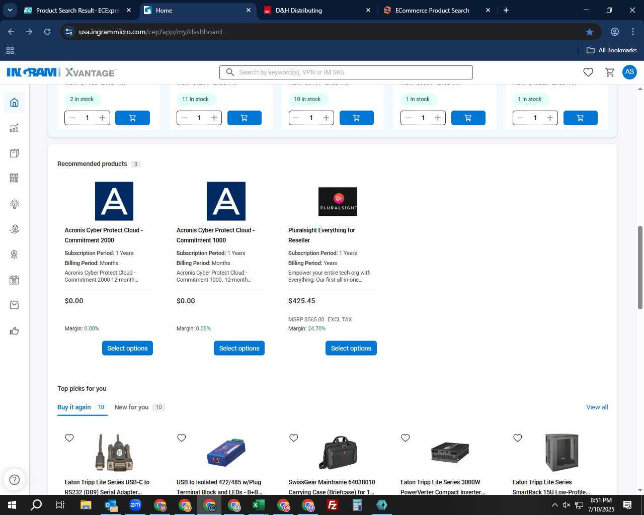Viewport: 644px width, 515px height.
Task: Click the 24.70% Pluralsight margin value
Action: pyautogui.click(x=316, y=328)
